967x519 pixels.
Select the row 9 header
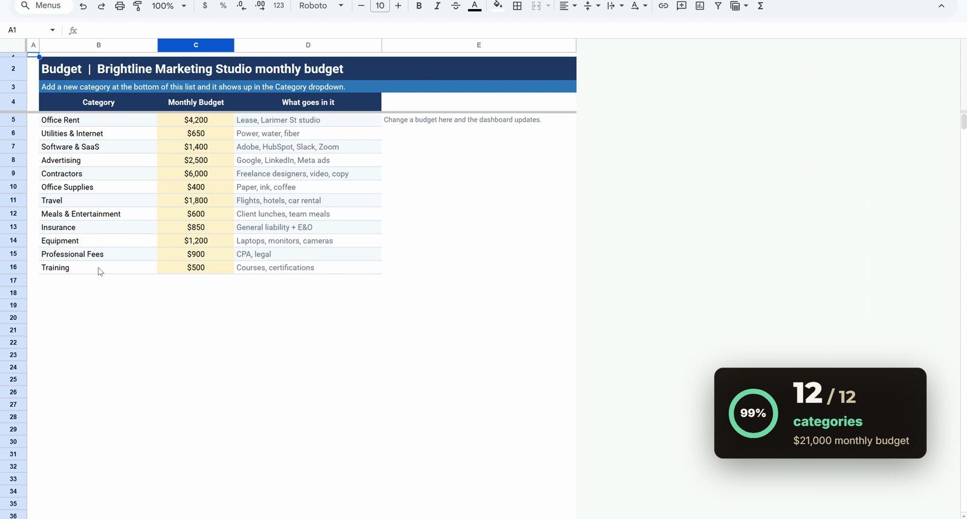(13, 173)
